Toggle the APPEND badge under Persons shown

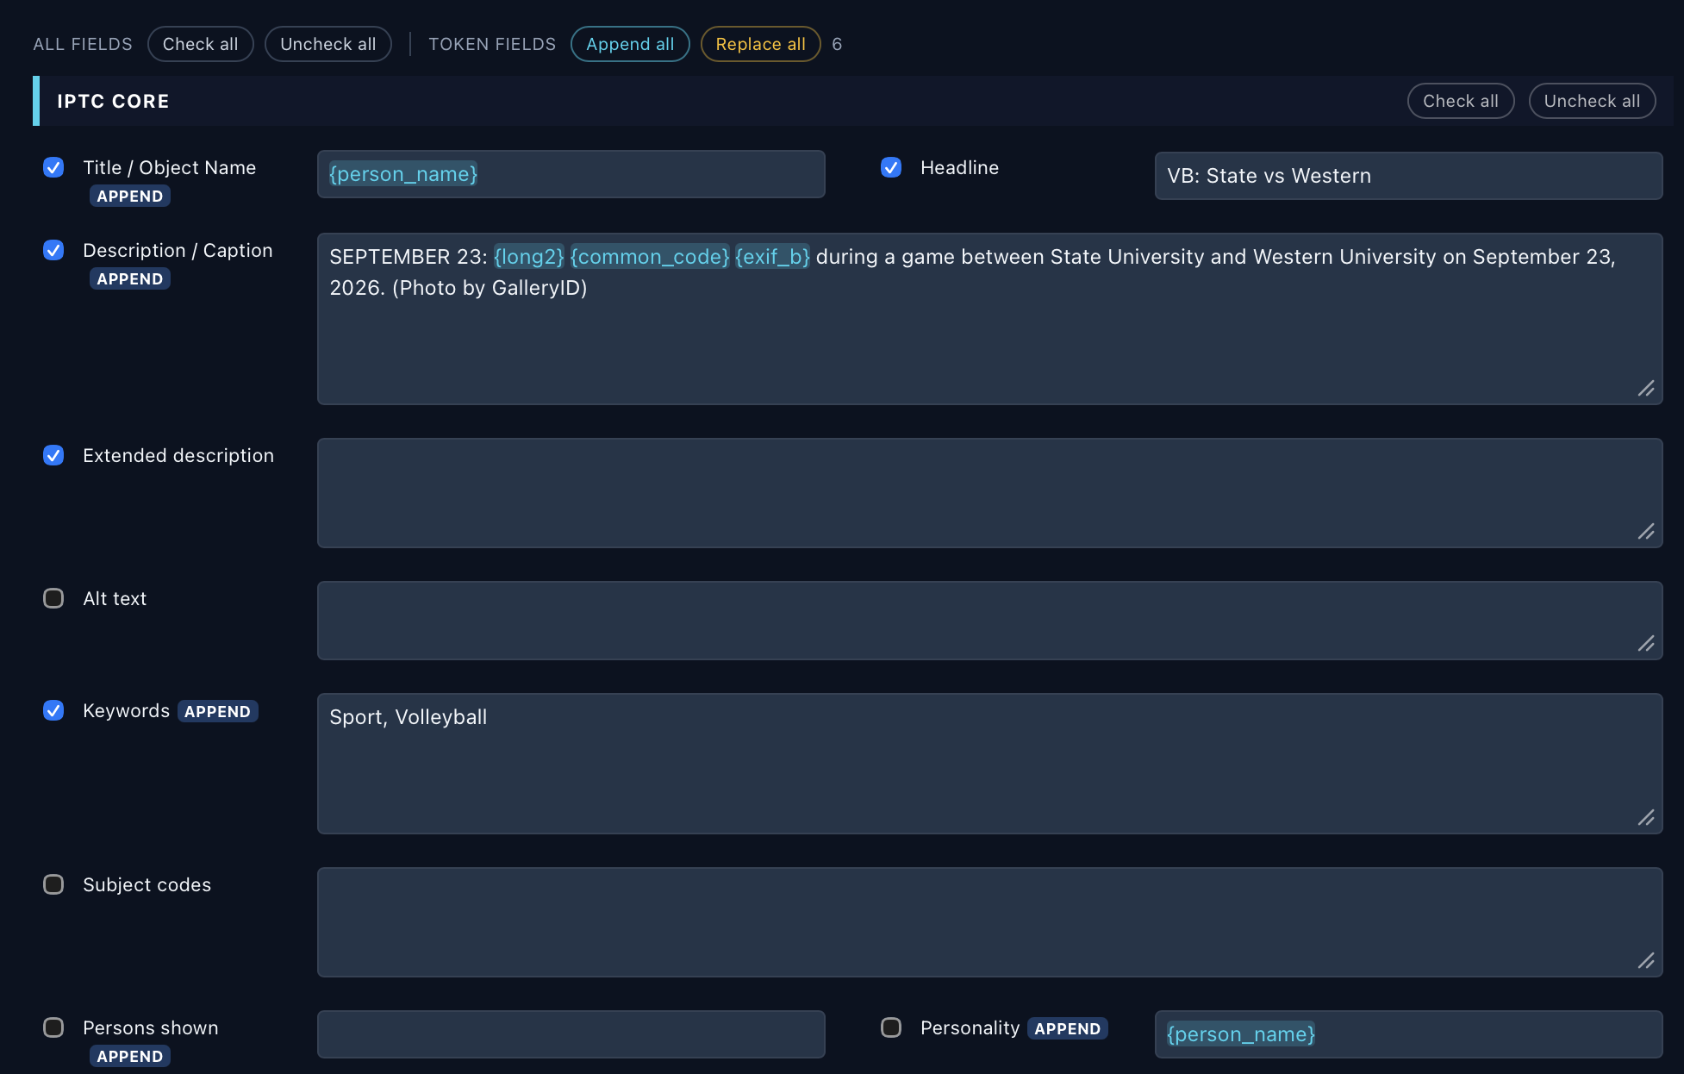point(130,1057)
